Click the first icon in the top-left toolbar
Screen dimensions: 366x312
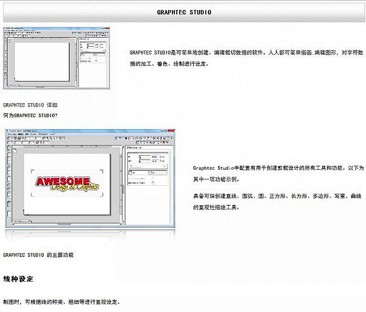[x=9, y=138]
